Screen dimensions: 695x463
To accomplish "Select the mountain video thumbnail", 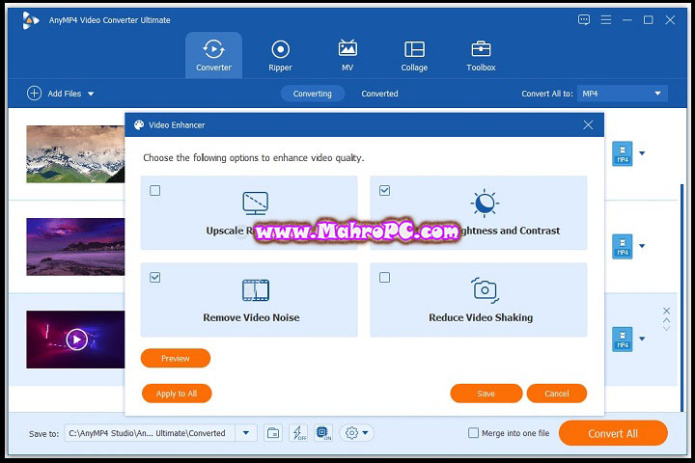I will (75, 154).
